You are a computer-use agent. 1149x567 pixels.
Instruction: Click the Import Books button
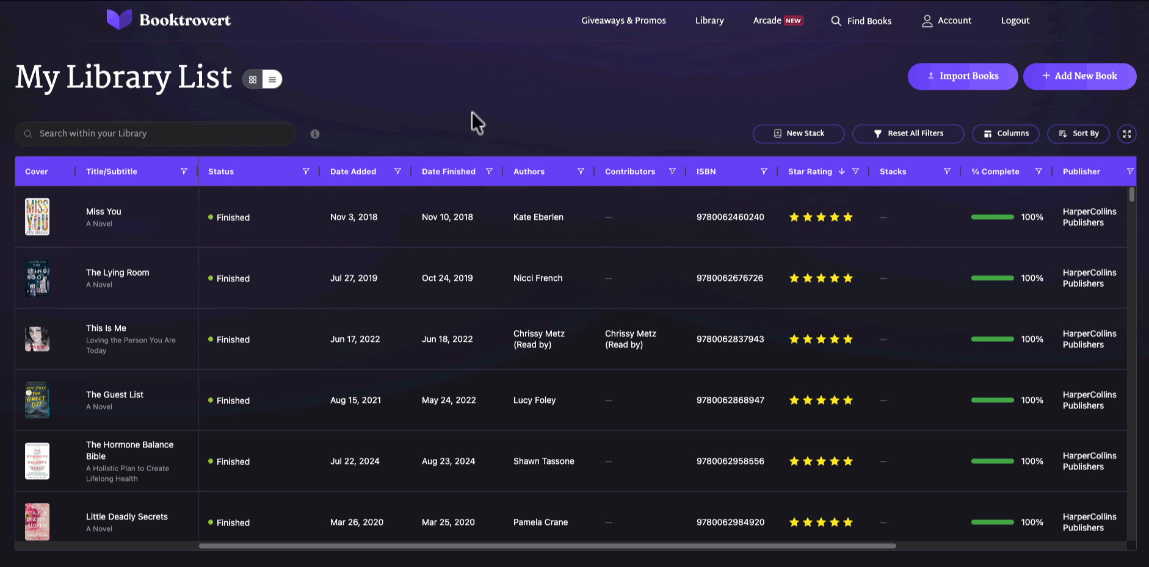[x=963, y=76]
